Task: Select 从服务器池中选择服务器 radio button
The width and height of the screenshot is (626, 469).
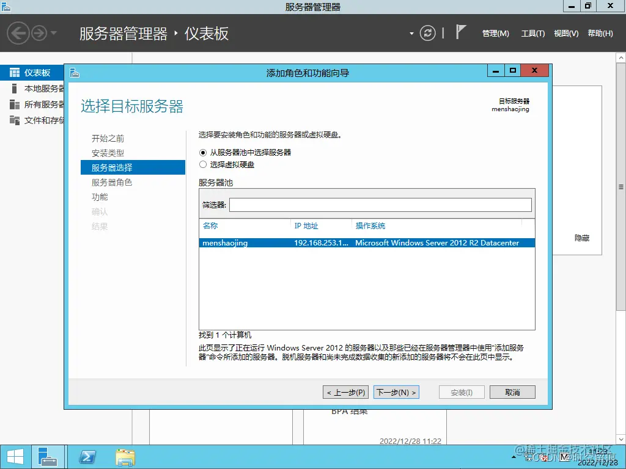Action: click(x=204, y=153)
